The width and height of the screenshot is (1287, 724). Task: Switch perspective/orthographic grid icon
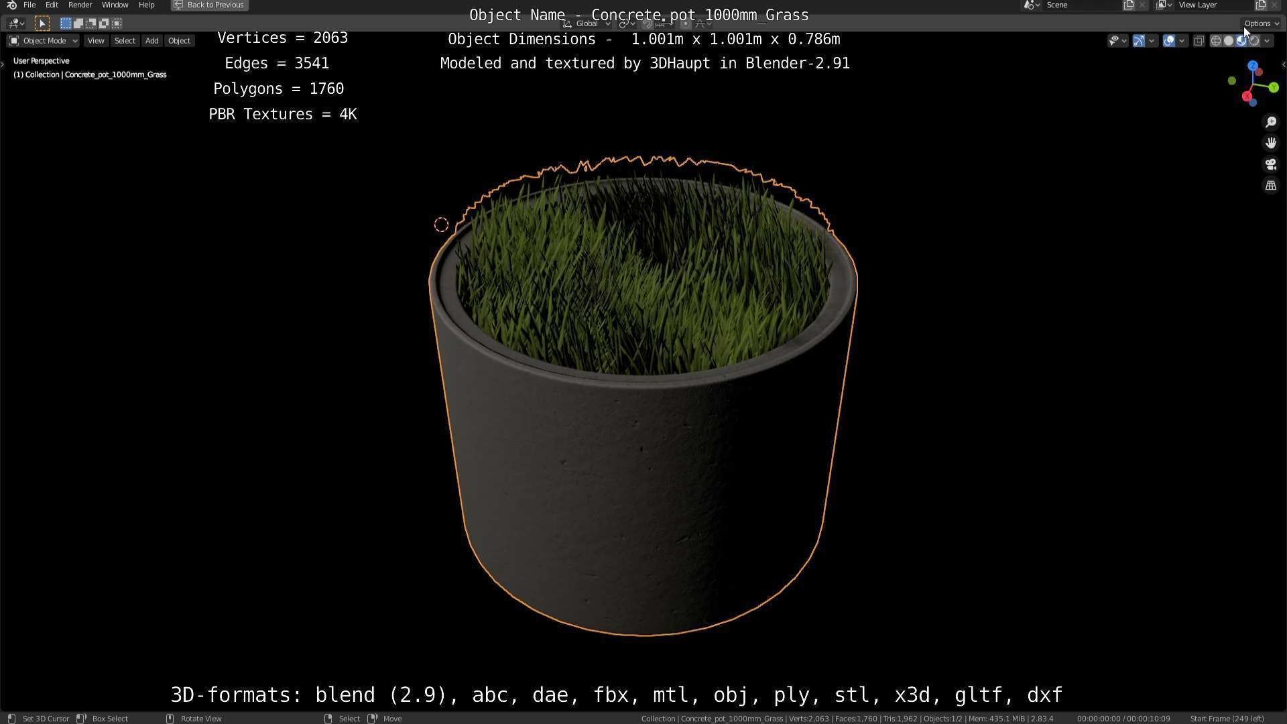[x=1271, y=186]
